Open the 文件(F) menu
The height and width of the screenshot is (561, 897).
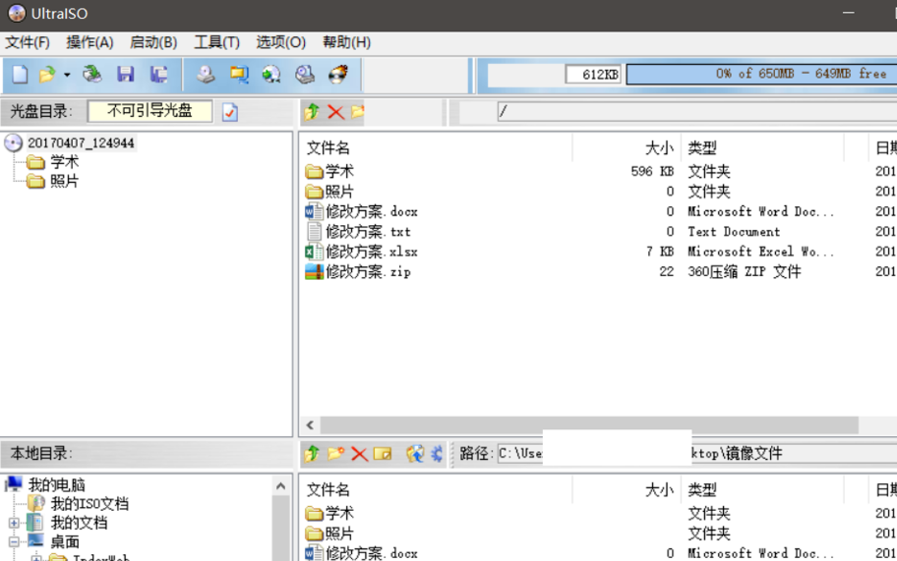[28, 42]
